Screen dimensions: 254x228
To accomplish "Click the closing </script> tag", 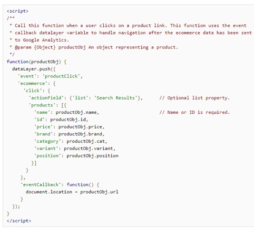I will click(19, 221).
